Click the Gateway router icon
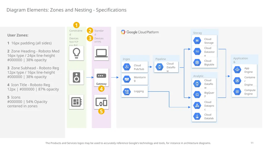The width and height of the screenshot is (264, 148). [x=101, y=76]
